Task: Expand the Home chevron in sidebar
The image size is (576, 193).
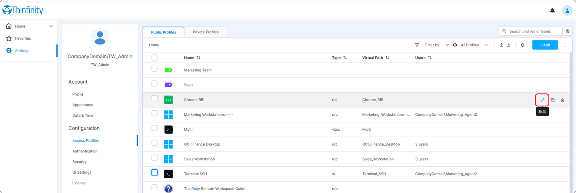Action: 51,26
